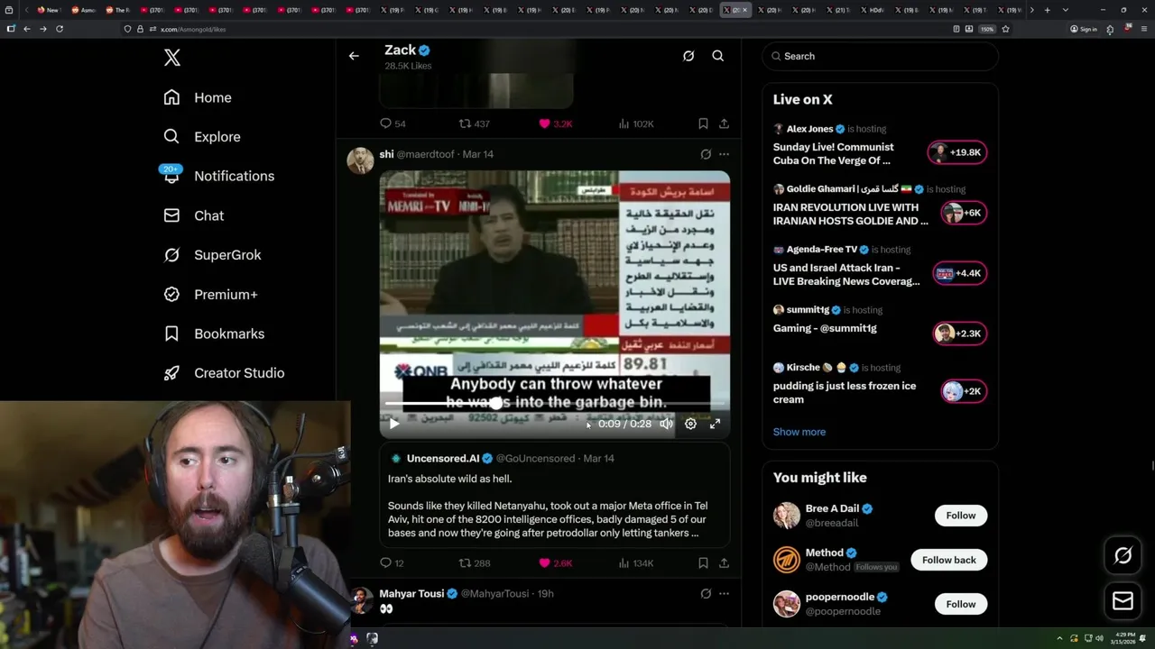This screenshot has width=1155, height=649.
Task: Share shi's post
Action: pos(724,562)
